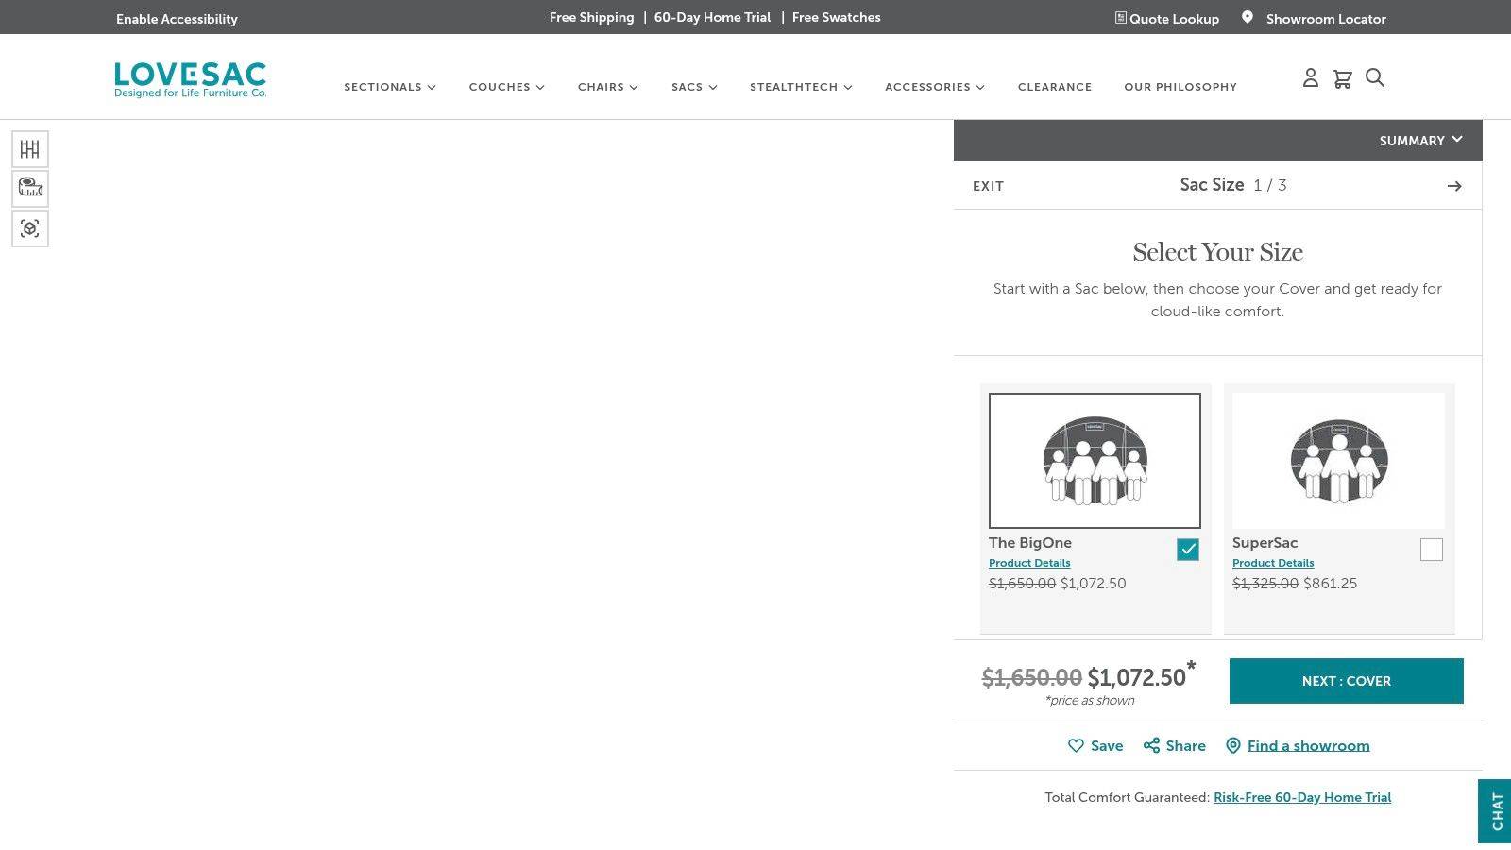1511x850 pixels.
Task: Open the user account icon
Action: [x=1310, y=78]
